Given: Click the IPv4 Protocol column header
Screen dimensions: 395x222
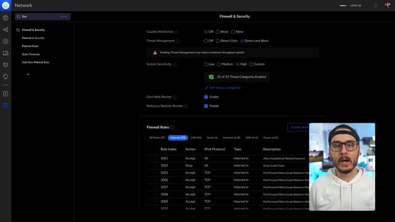Looking at the screenshot, I should pyautogui.click(x=215, y=149).
